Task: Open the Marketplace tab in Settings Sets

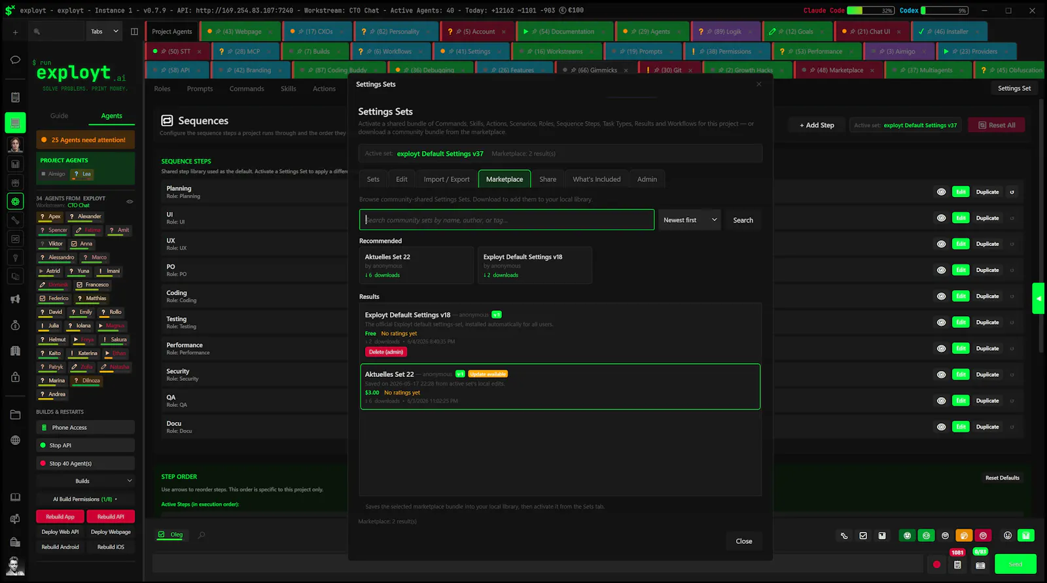Action: (505, 179)
